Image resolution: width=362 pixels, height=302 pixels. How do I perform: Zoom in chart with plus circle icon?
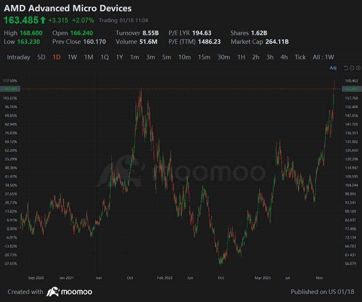(358, 68)
